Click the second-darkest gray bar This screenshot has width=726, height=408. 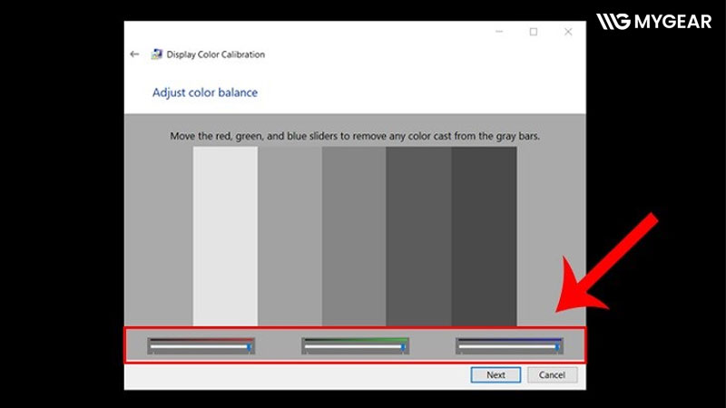418,236
